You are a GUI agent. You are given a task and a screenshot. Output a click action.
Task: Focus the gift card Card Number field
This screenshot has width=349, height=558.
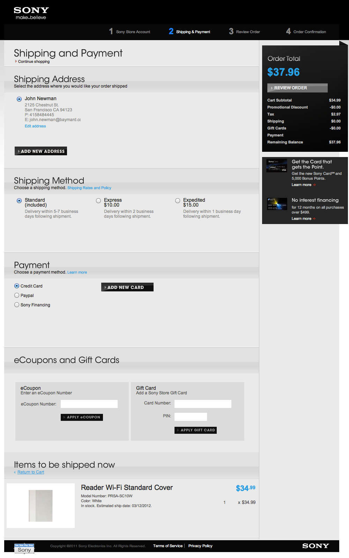tap(203, 404)
